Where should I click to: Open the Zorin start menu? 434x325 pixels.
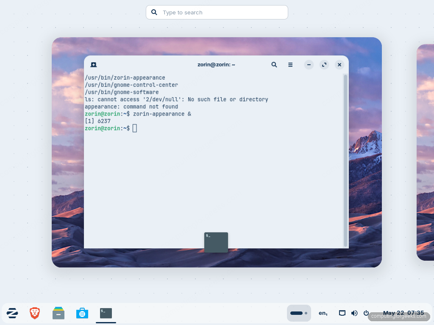pyautogui.click(x=12, y=313)
